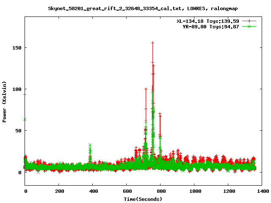Click the green outlier marker at time zero

pos(25,119)
